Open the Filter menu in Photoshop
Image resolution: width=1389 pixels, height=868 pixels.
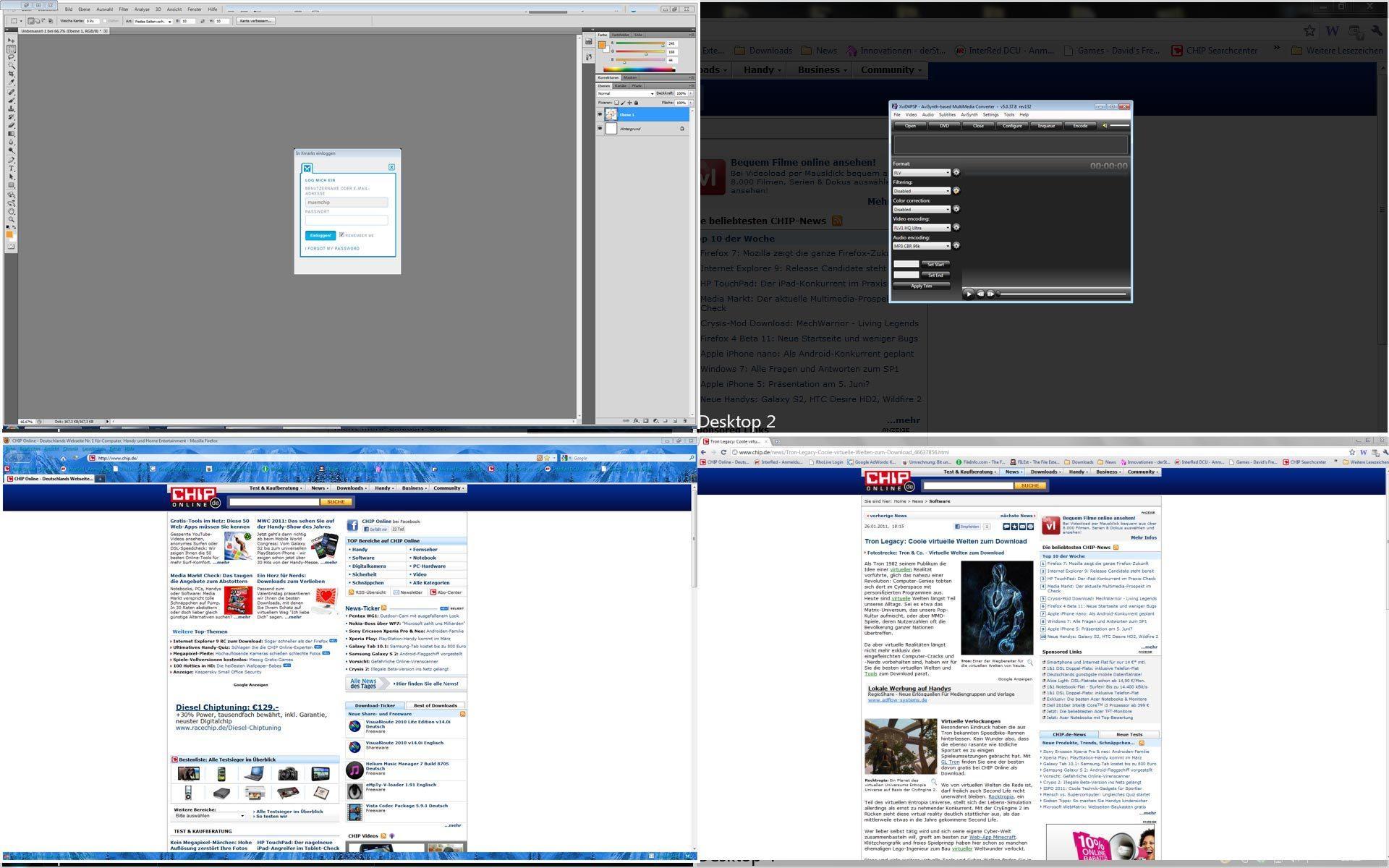point(124,9)
